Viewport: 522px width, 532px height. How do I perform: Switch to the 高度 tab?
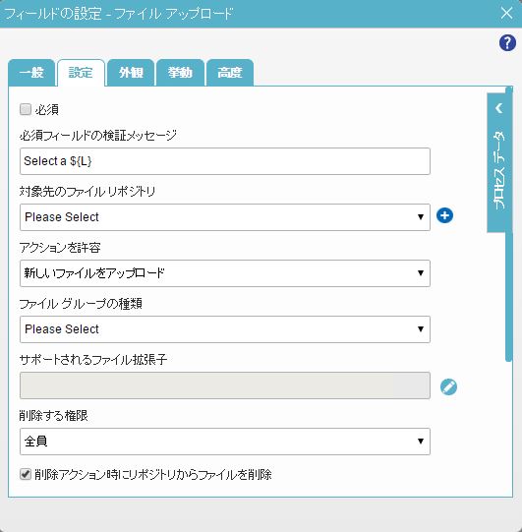(x=230, y=73)
